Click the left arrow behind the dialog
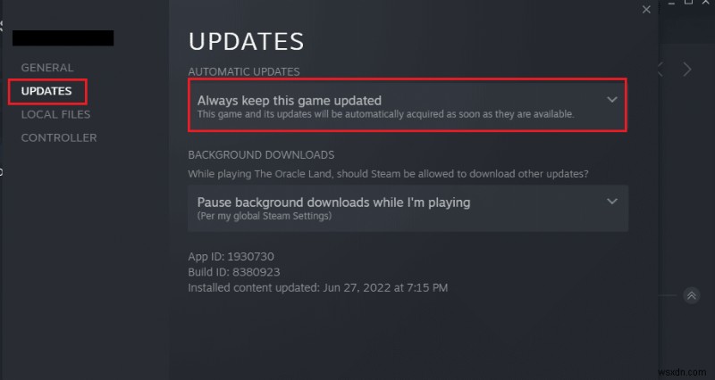 [x=660, y=70]
